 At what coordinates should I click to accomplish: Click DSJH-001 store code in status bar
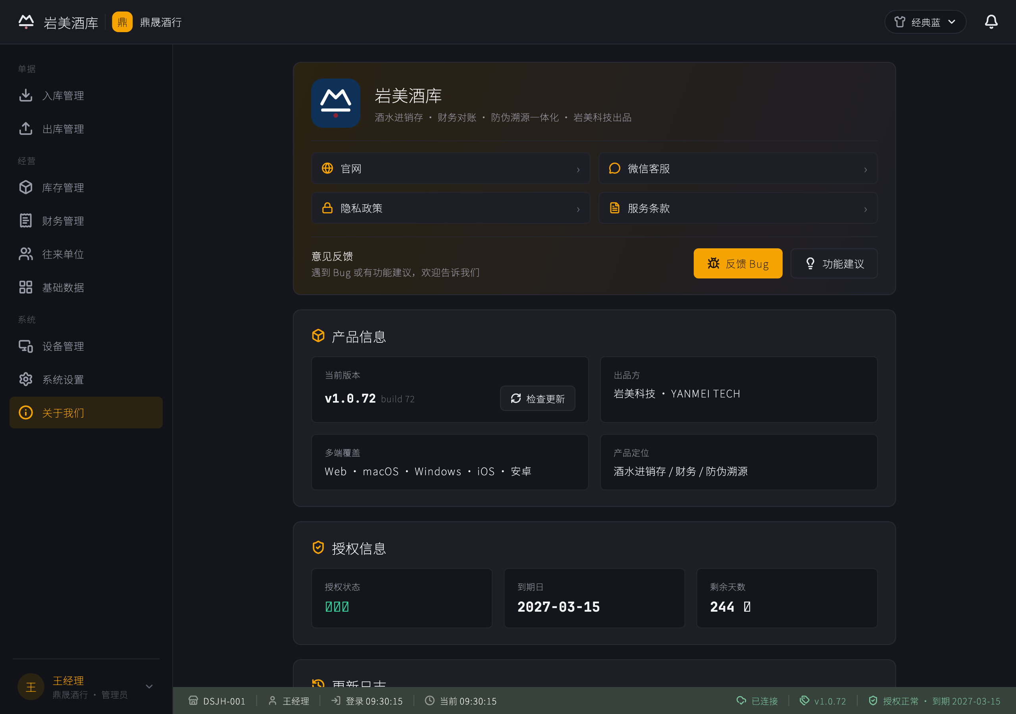coord(217,701)
